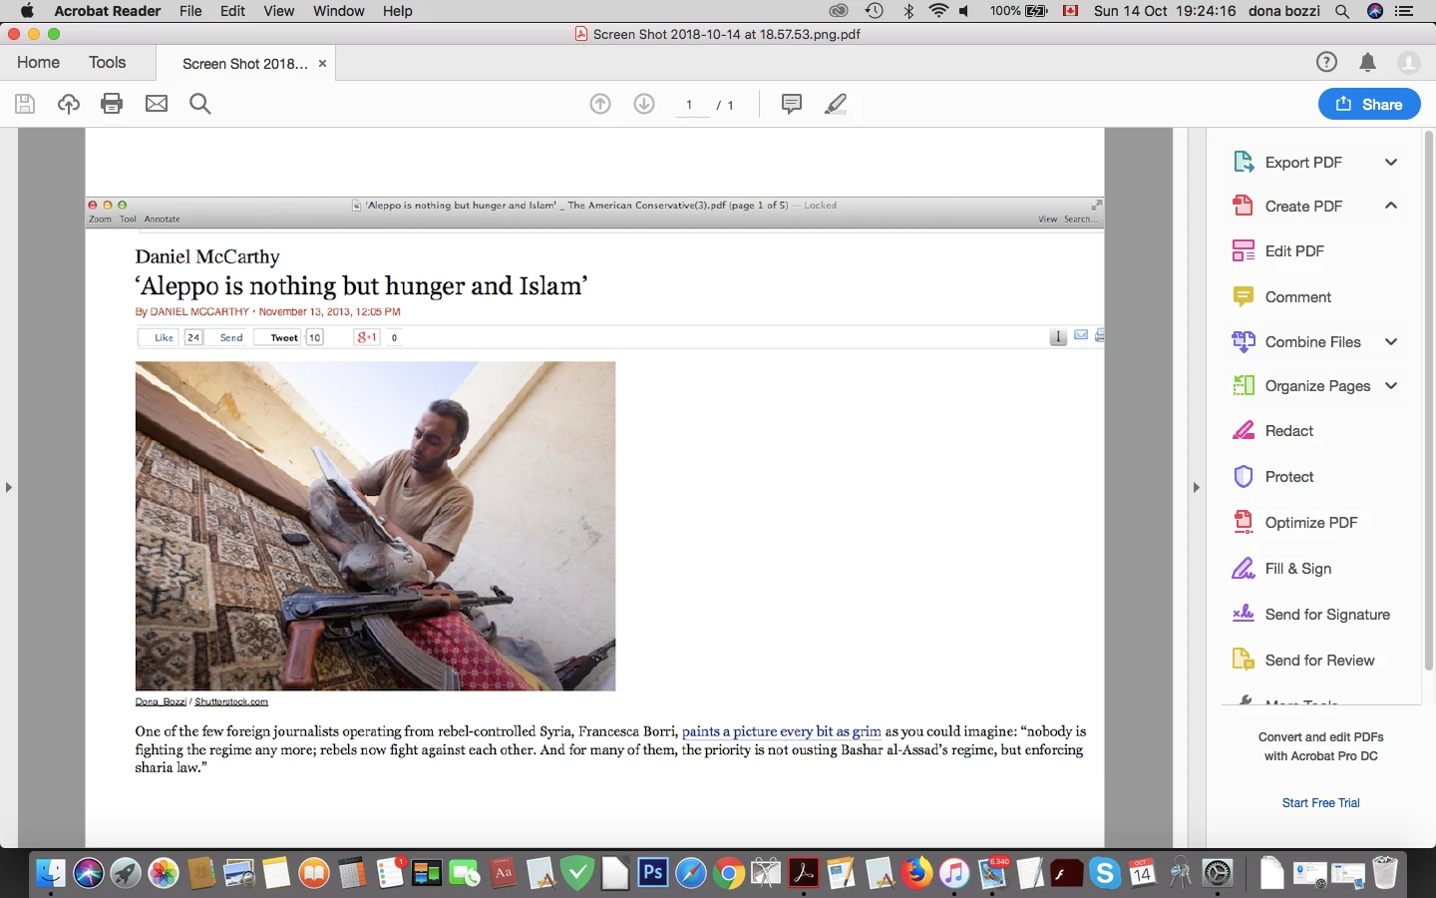1436x898 pixels.
Task: Open Finder in the Dock
Action: 51,874
